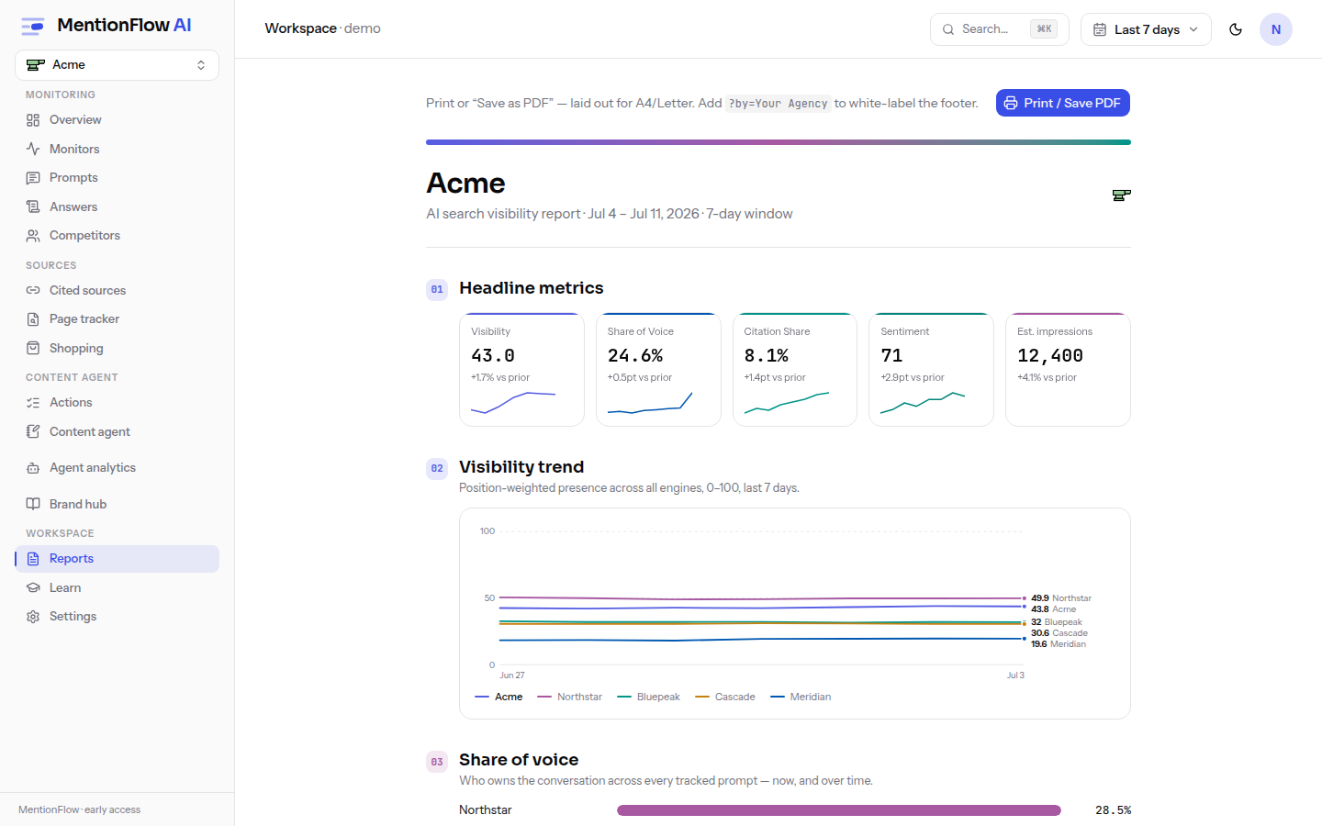The width and height of the screenshot is (1322, 826).
Task: Open the Prompts section
Action: point(117,178)
